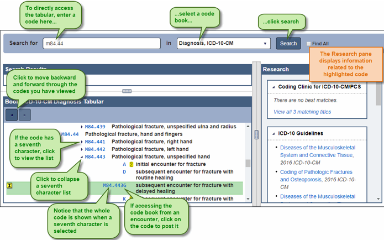Click 'Pathological fracture, left hand' text
Screen dimensions: 384x240
pos(150,149)
